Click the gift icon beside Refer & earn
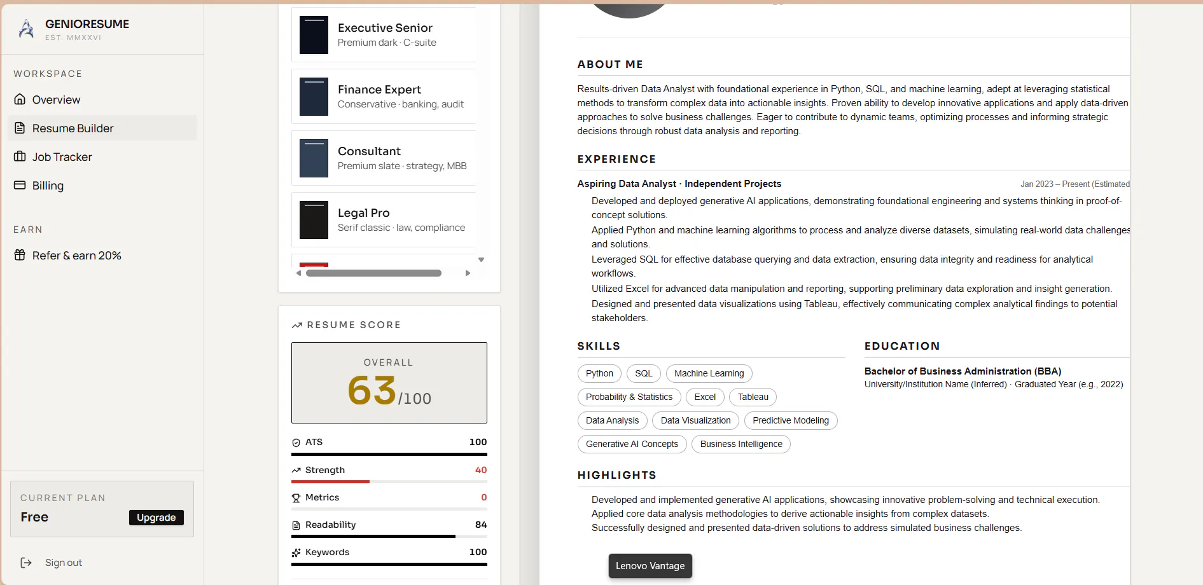The height and width of the screenshot is (585, 1203). 20,255
